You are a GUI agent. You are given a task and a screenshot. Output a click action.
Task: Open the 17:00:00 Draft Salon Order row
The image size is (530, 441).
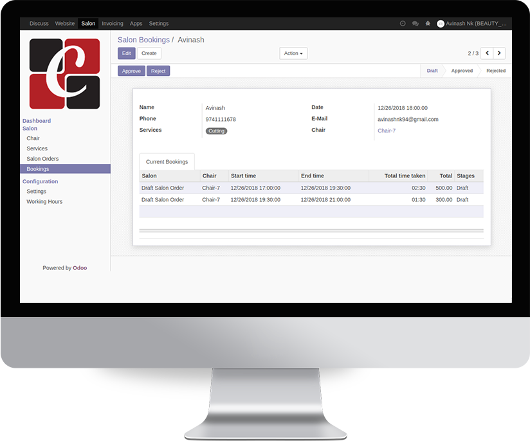[x=311, y=188]
